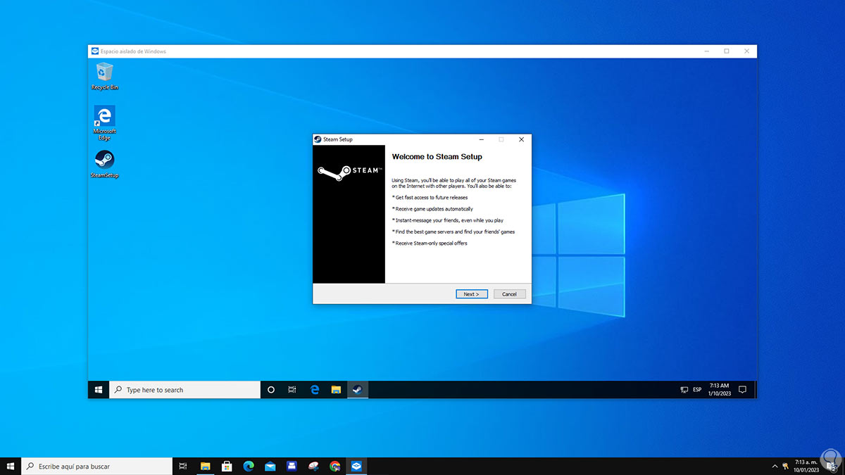Screen dimensions: 845x475
Task: Expand hidden icons in host tray
Action: click(775, 466)
